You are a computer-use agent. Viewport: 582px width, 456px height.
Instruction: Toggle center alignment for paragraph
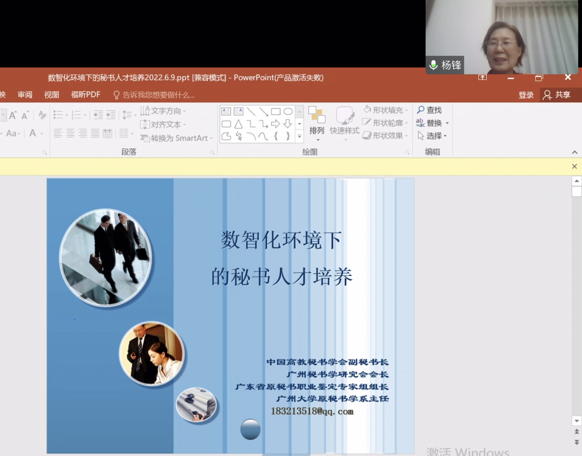[x=70, y=134]
